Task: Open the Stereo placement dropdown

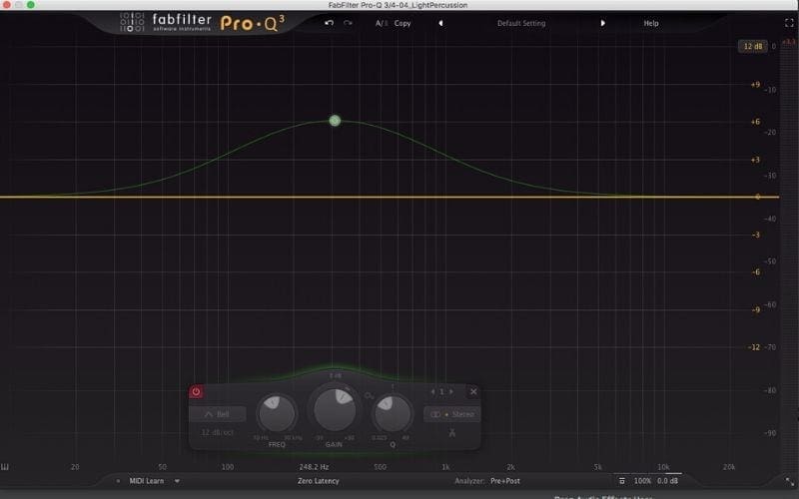Action: [x=452, y=414]
